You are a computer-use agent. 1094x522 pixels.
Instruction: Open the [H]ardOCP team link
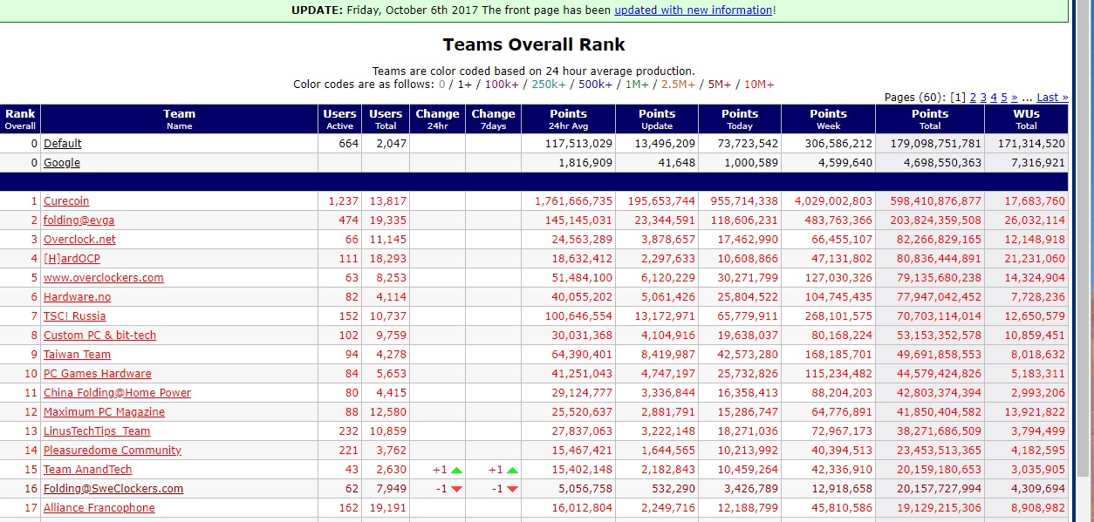(72, 259)
